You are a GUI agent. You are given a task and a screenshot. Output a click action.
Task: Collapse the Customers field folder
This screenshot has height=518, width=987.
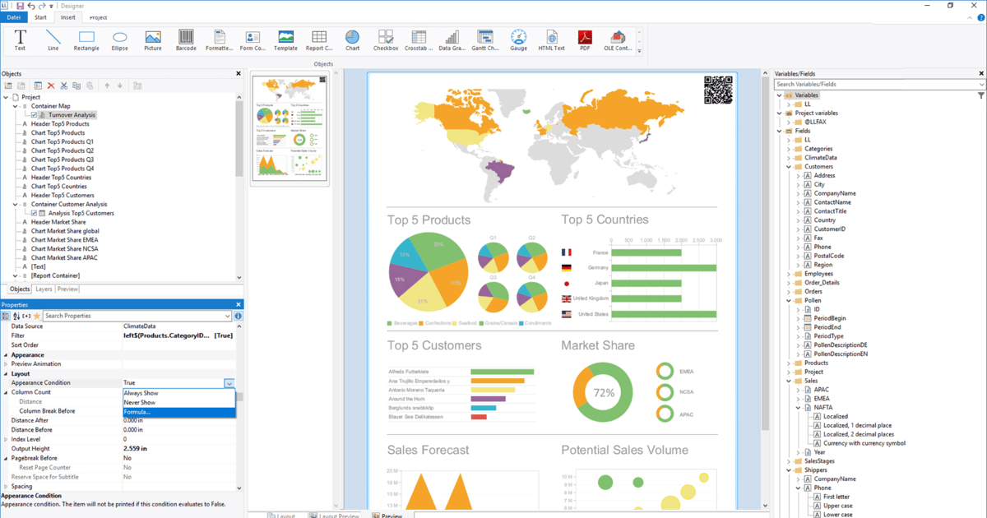click(789, 167)
